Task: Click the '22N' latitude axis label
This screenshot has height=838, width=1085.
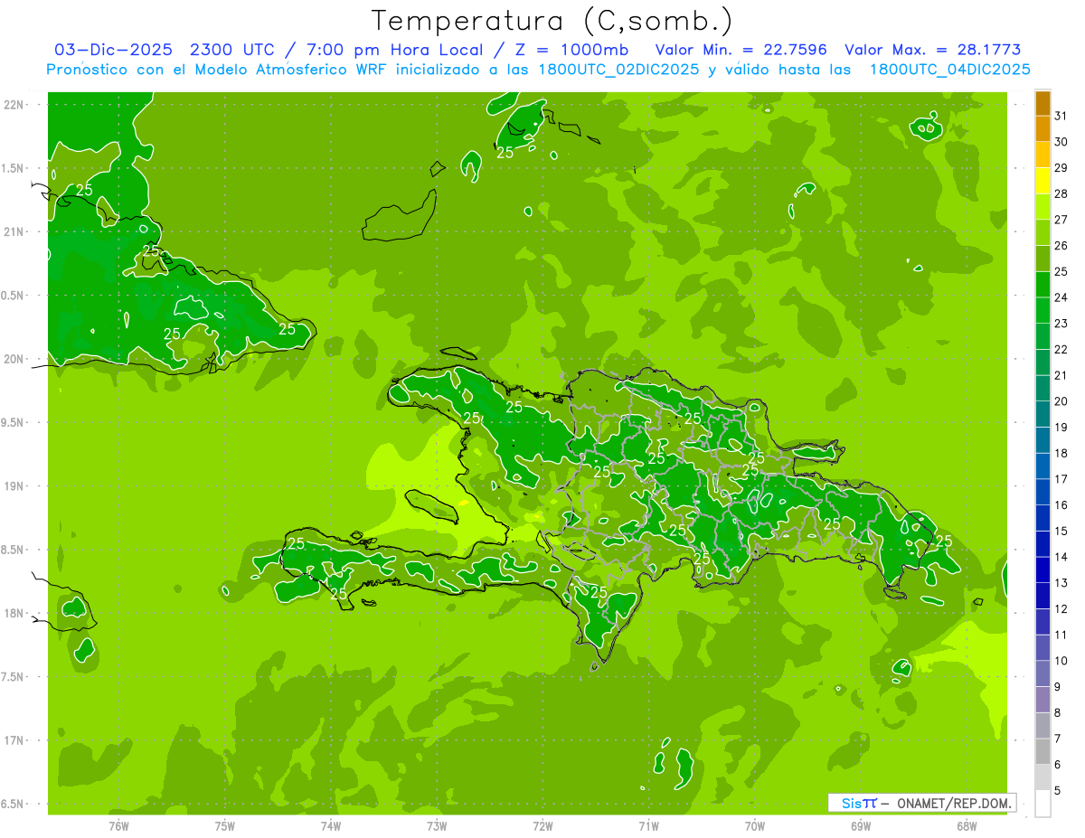Action: [14, 104]
